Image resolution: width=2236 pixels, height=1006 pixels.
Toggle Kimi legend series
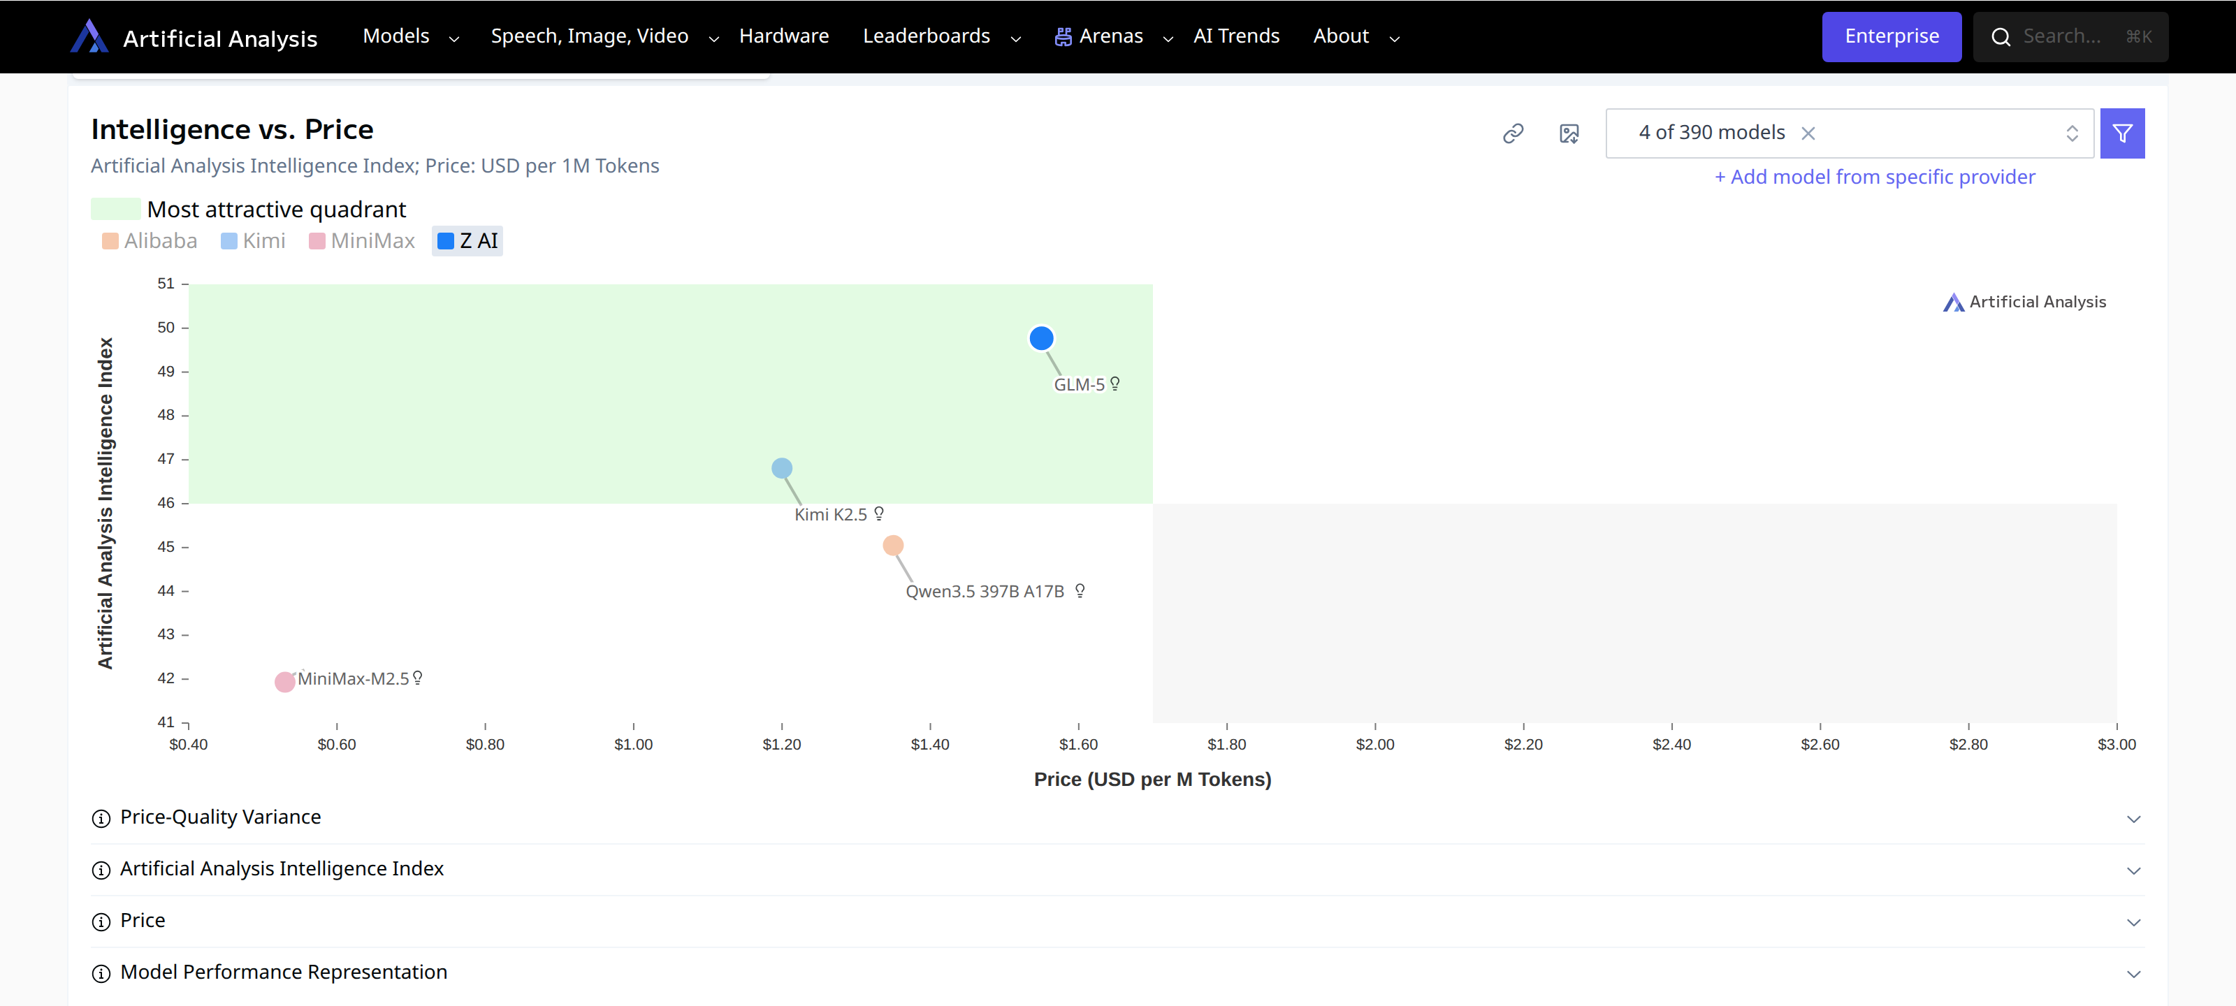(252, 241)
